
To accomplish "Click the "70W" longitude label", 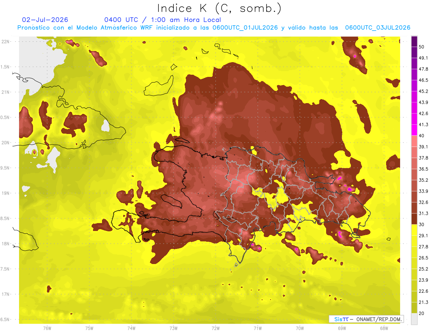I will 300,328.
